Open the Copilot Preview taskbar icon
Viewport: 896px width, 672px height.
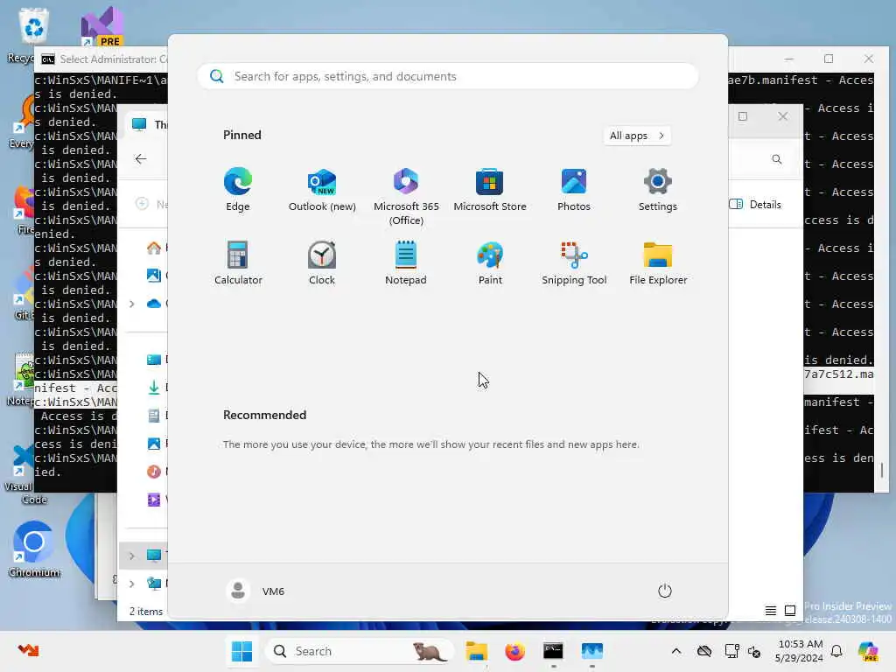click(868, 651)
